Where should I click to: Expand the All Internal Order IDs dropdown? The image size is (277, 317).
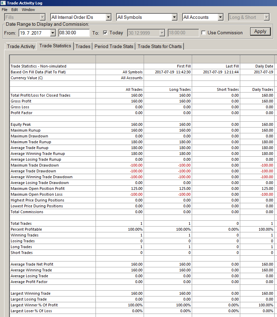[x=109, y=17]
